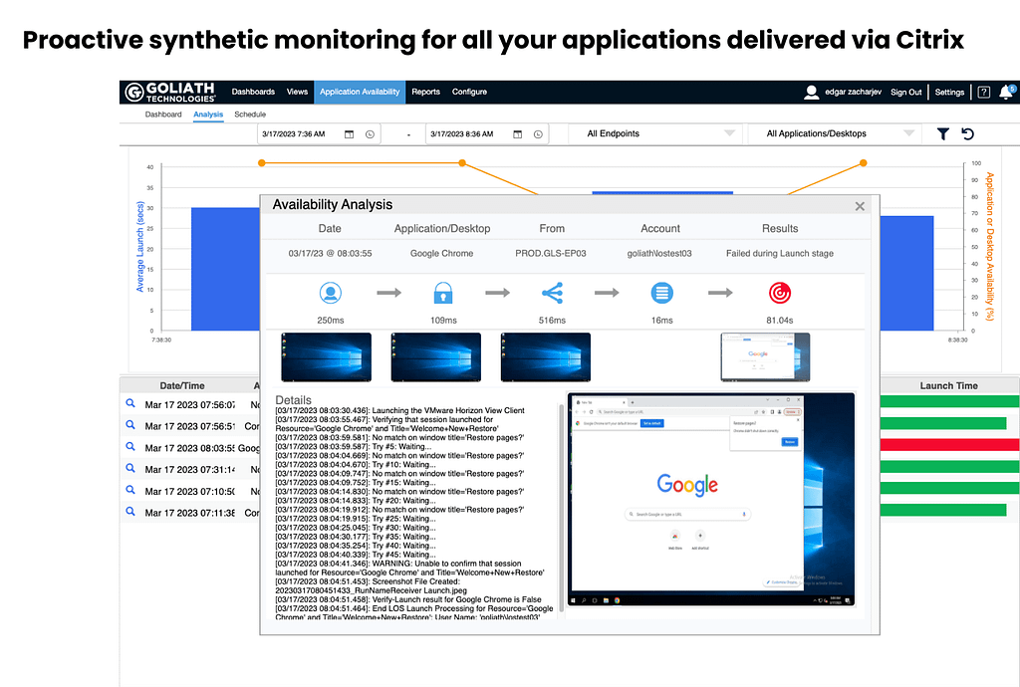Screen dimensions: 1020x687
Task: Switch to the Dashboard sub-tab
Action: 163,114
